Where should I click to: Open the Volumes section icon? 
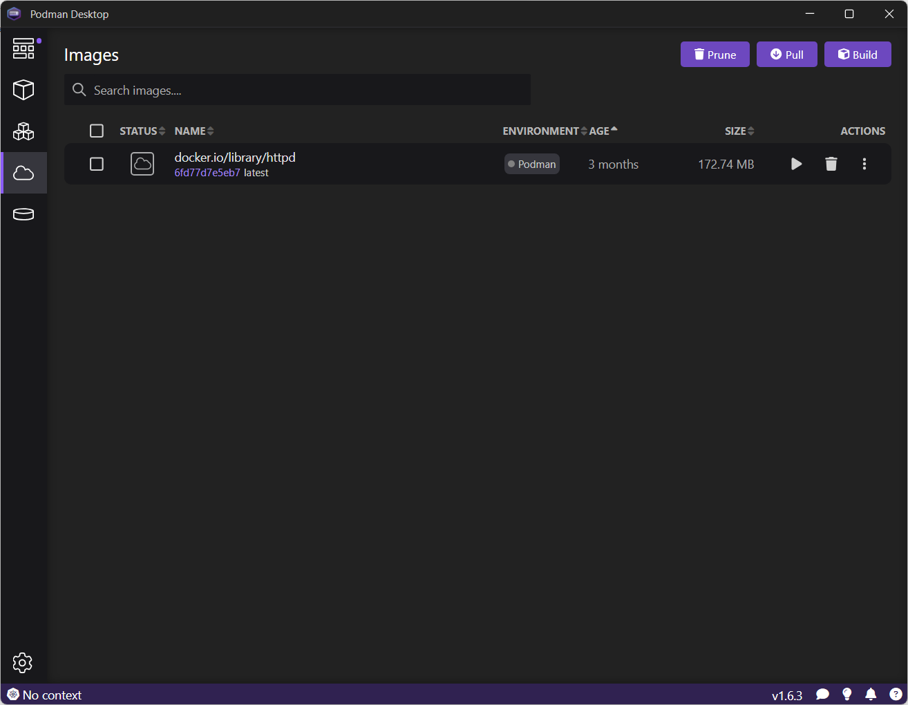point(23,214)
